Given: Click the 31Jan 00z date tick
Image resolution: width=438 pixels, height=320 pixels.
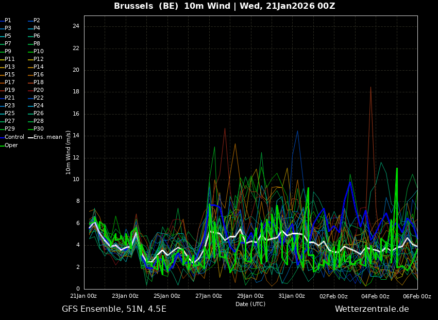Looking at the screenshot, I should coord(292,296).
